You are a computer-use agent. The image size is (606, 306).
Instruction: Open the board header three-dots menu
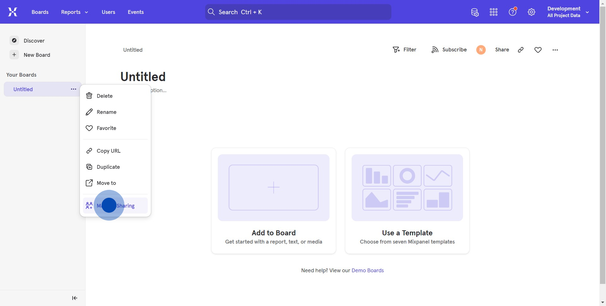click(555, 50)
